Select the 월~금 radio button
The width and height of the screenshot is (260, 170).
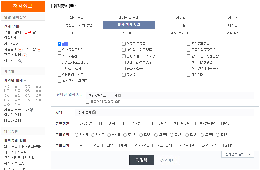click(x=109, y=135)
